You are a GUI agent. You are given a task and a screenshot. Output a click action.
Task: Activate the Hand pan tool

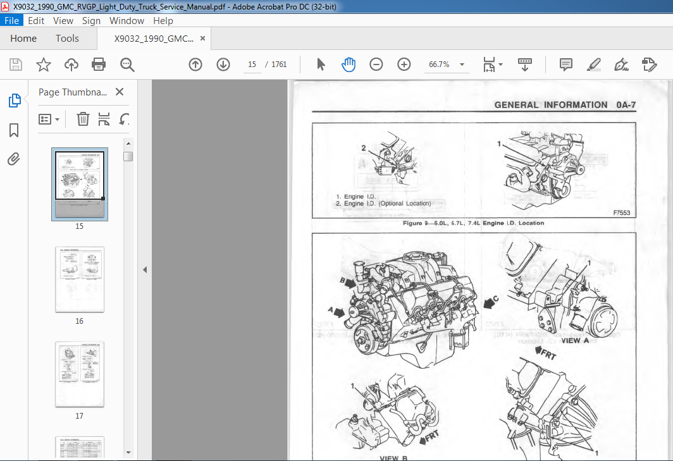point(349,65)
